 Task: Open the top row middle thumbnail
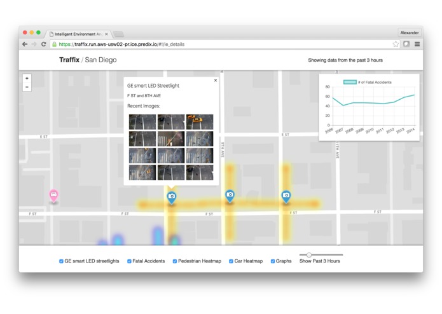[171, 122]
